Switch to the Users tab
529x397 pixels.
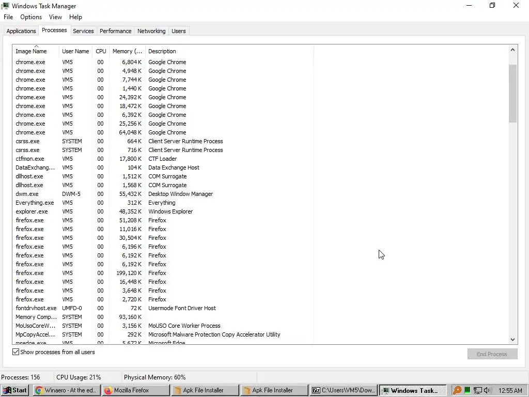coord(178,31)
